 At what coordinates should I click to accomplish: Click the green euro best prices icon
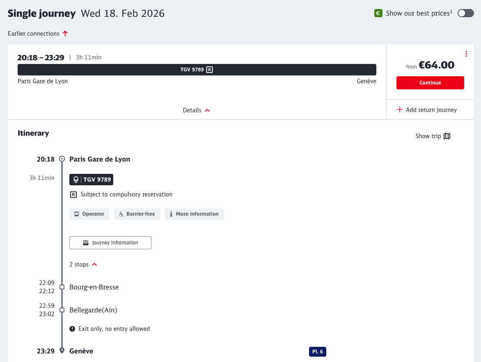click(x=378, y=14)
